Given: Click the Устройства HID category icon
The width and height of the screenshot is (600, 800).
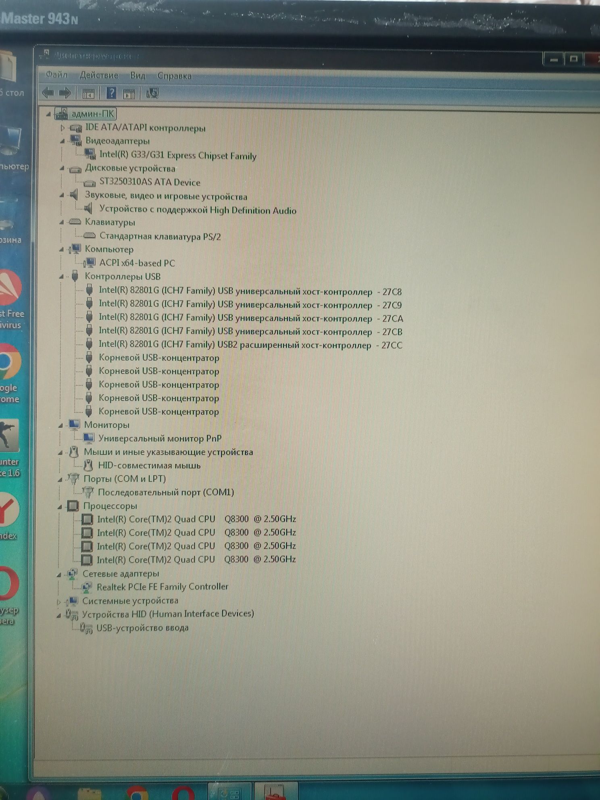Looking at the screenshot, I should click(x=72, y=615).
